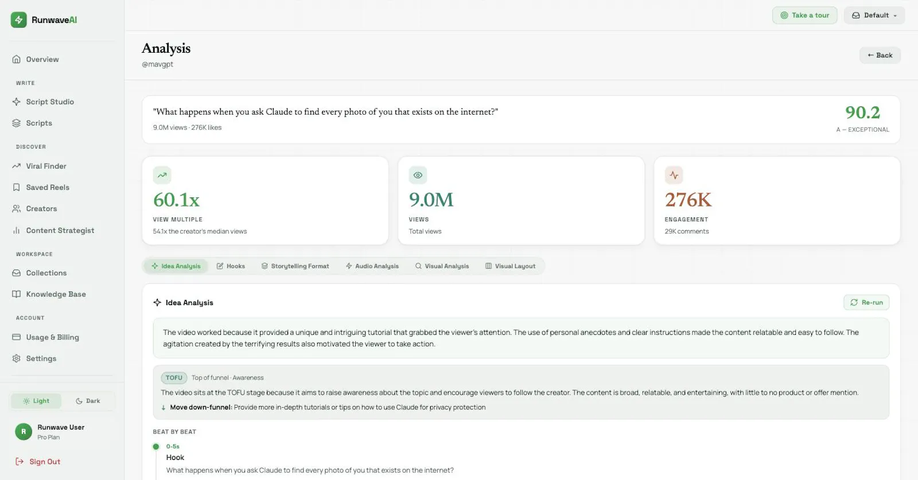Select the Idea Analysis tab
The image size is (918, 480).
[x=176, y=266]
